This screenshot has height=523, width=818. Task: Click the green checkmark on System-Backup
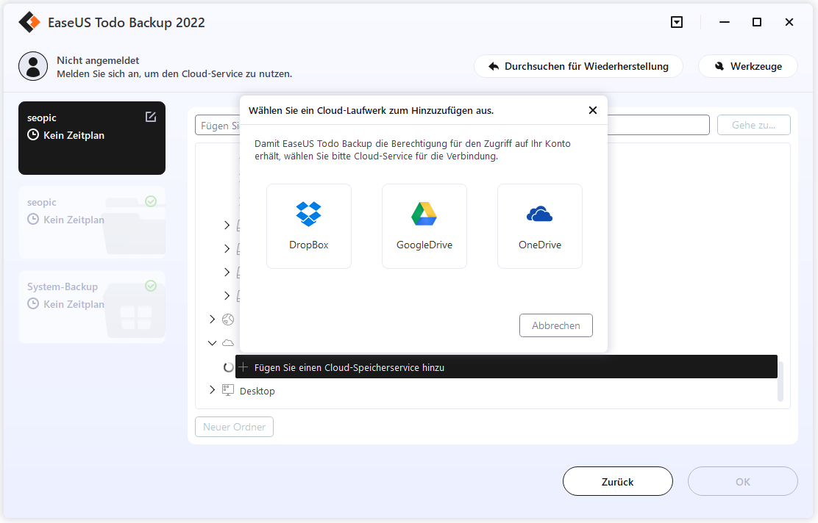tap(151, 286)
